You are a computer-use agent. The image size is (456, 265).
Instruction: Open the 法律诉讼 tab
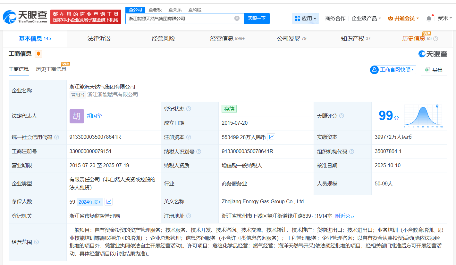99,38
